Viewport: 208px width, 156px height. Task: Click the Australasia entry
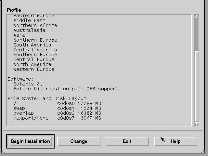coord(29,30)
